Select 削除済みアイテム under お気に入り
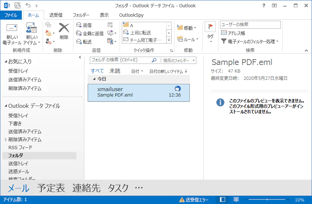Screen dimensions: 312x204 [25, 89]
